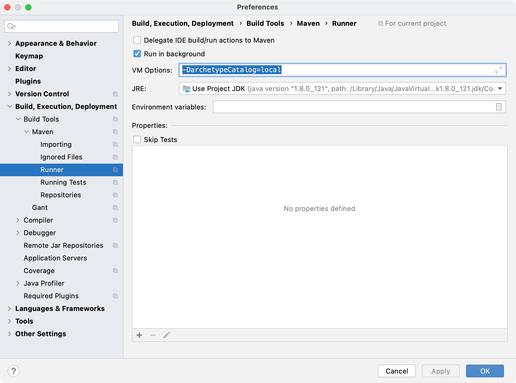Toggle the Skip Tests checkbox
Screen dimensions: 516x383
point(137,140)
